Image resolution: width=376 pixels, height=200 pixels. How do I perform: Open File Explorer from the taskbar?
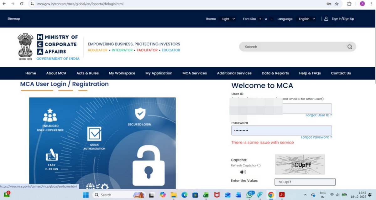[x=173, y=195]
